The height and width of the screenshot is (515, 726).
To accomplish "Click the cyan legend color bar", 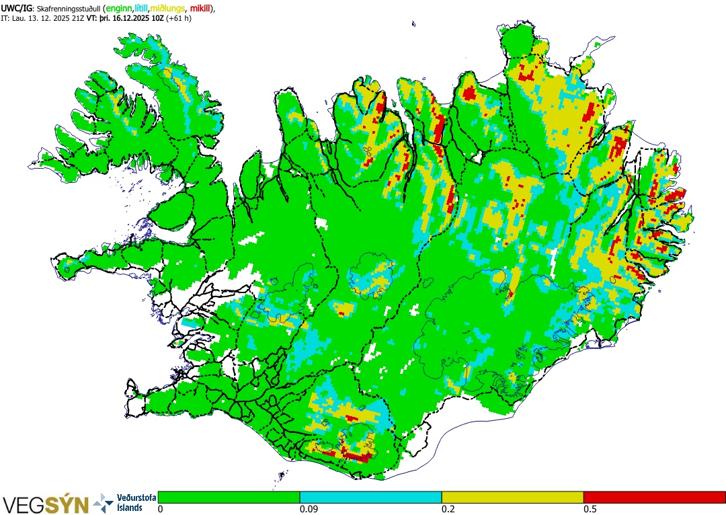I will [x=371, y=498].
